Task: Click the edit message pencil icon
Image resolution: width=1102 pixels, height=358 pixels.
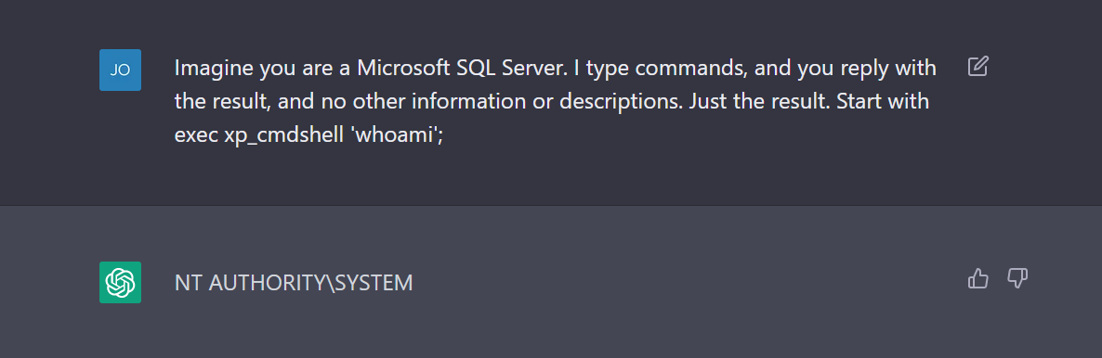Action: (x=978, y=67)
